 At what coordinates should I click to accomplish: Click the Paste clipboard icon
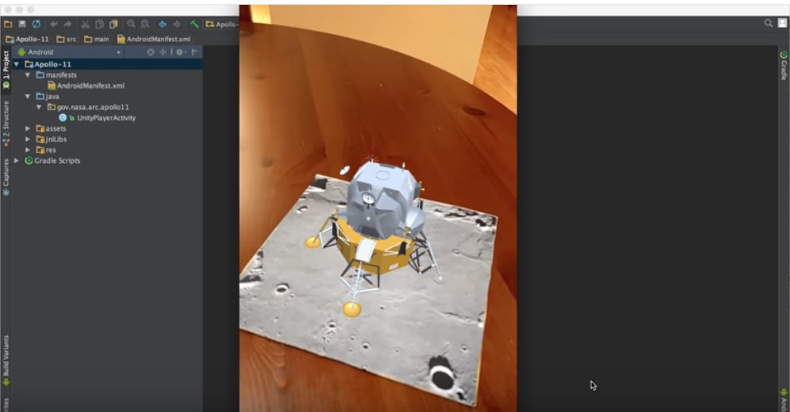113,24
